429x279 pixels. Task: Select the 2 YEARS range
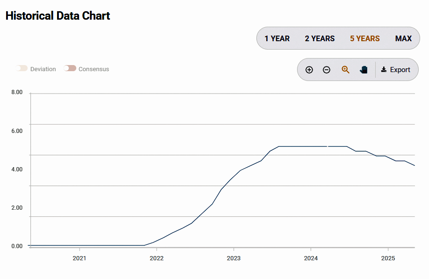(320, 38)
